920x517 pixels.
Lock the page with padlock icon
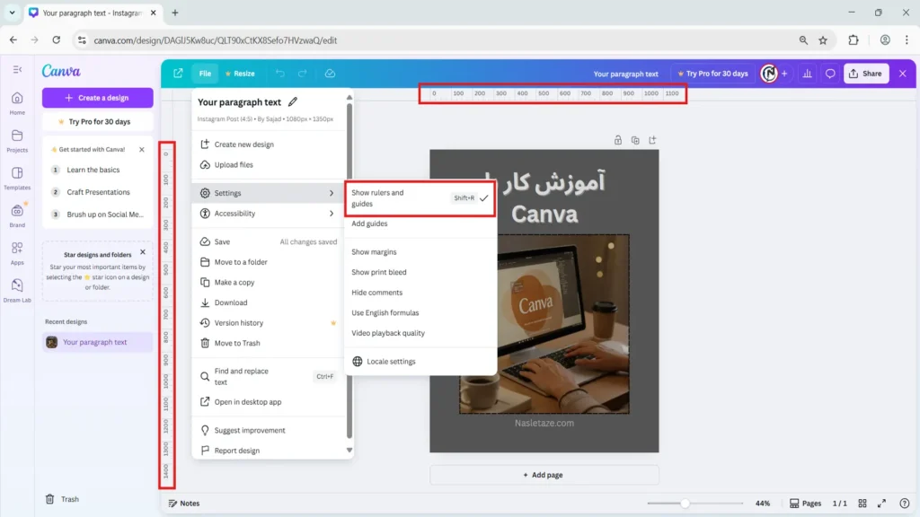pyautogui.click(x=618, y=140)
